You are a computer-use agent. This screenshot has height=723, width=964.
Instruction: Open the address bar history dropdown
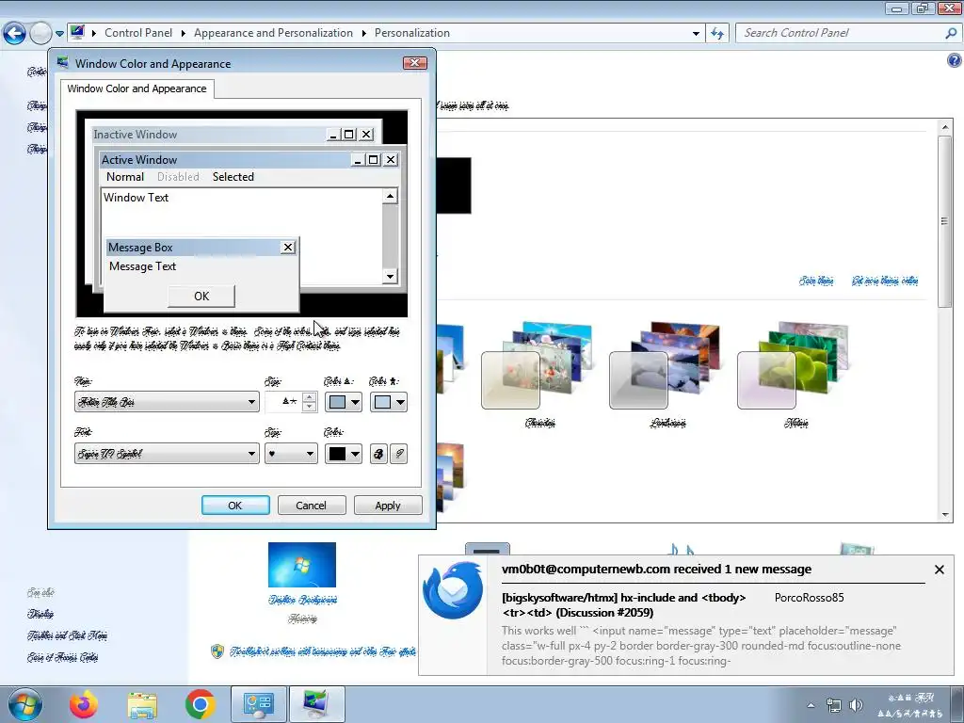[696, 33]
